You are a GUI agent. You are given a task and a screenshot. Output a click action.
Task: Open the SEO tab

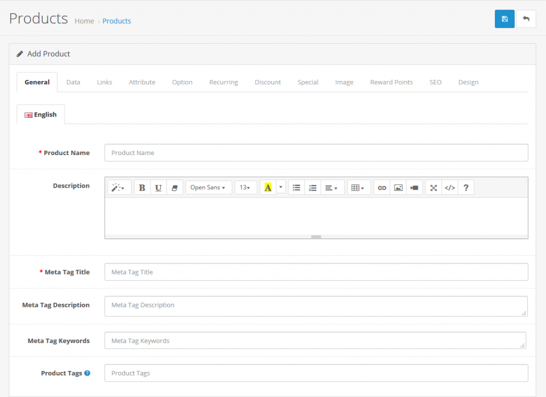pyautogui.click(x=435, y=82)
